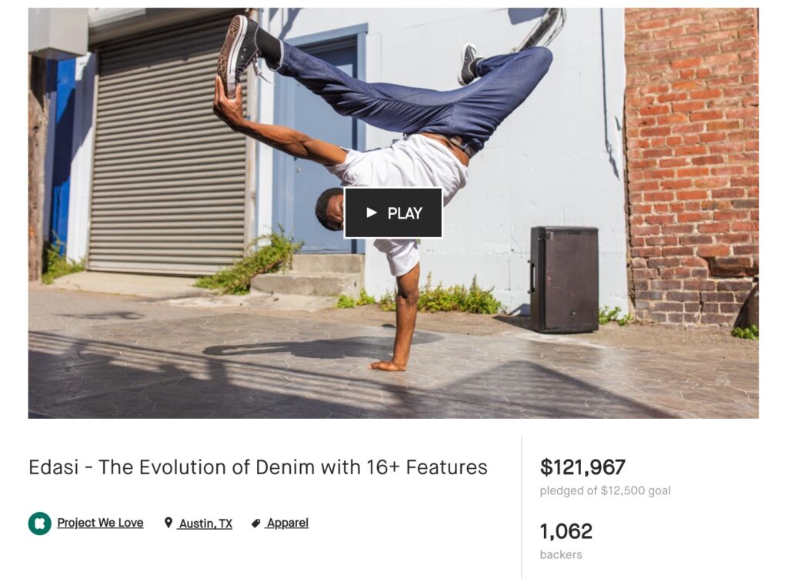Click the tag icon beside Apparel

pos(255,524)
